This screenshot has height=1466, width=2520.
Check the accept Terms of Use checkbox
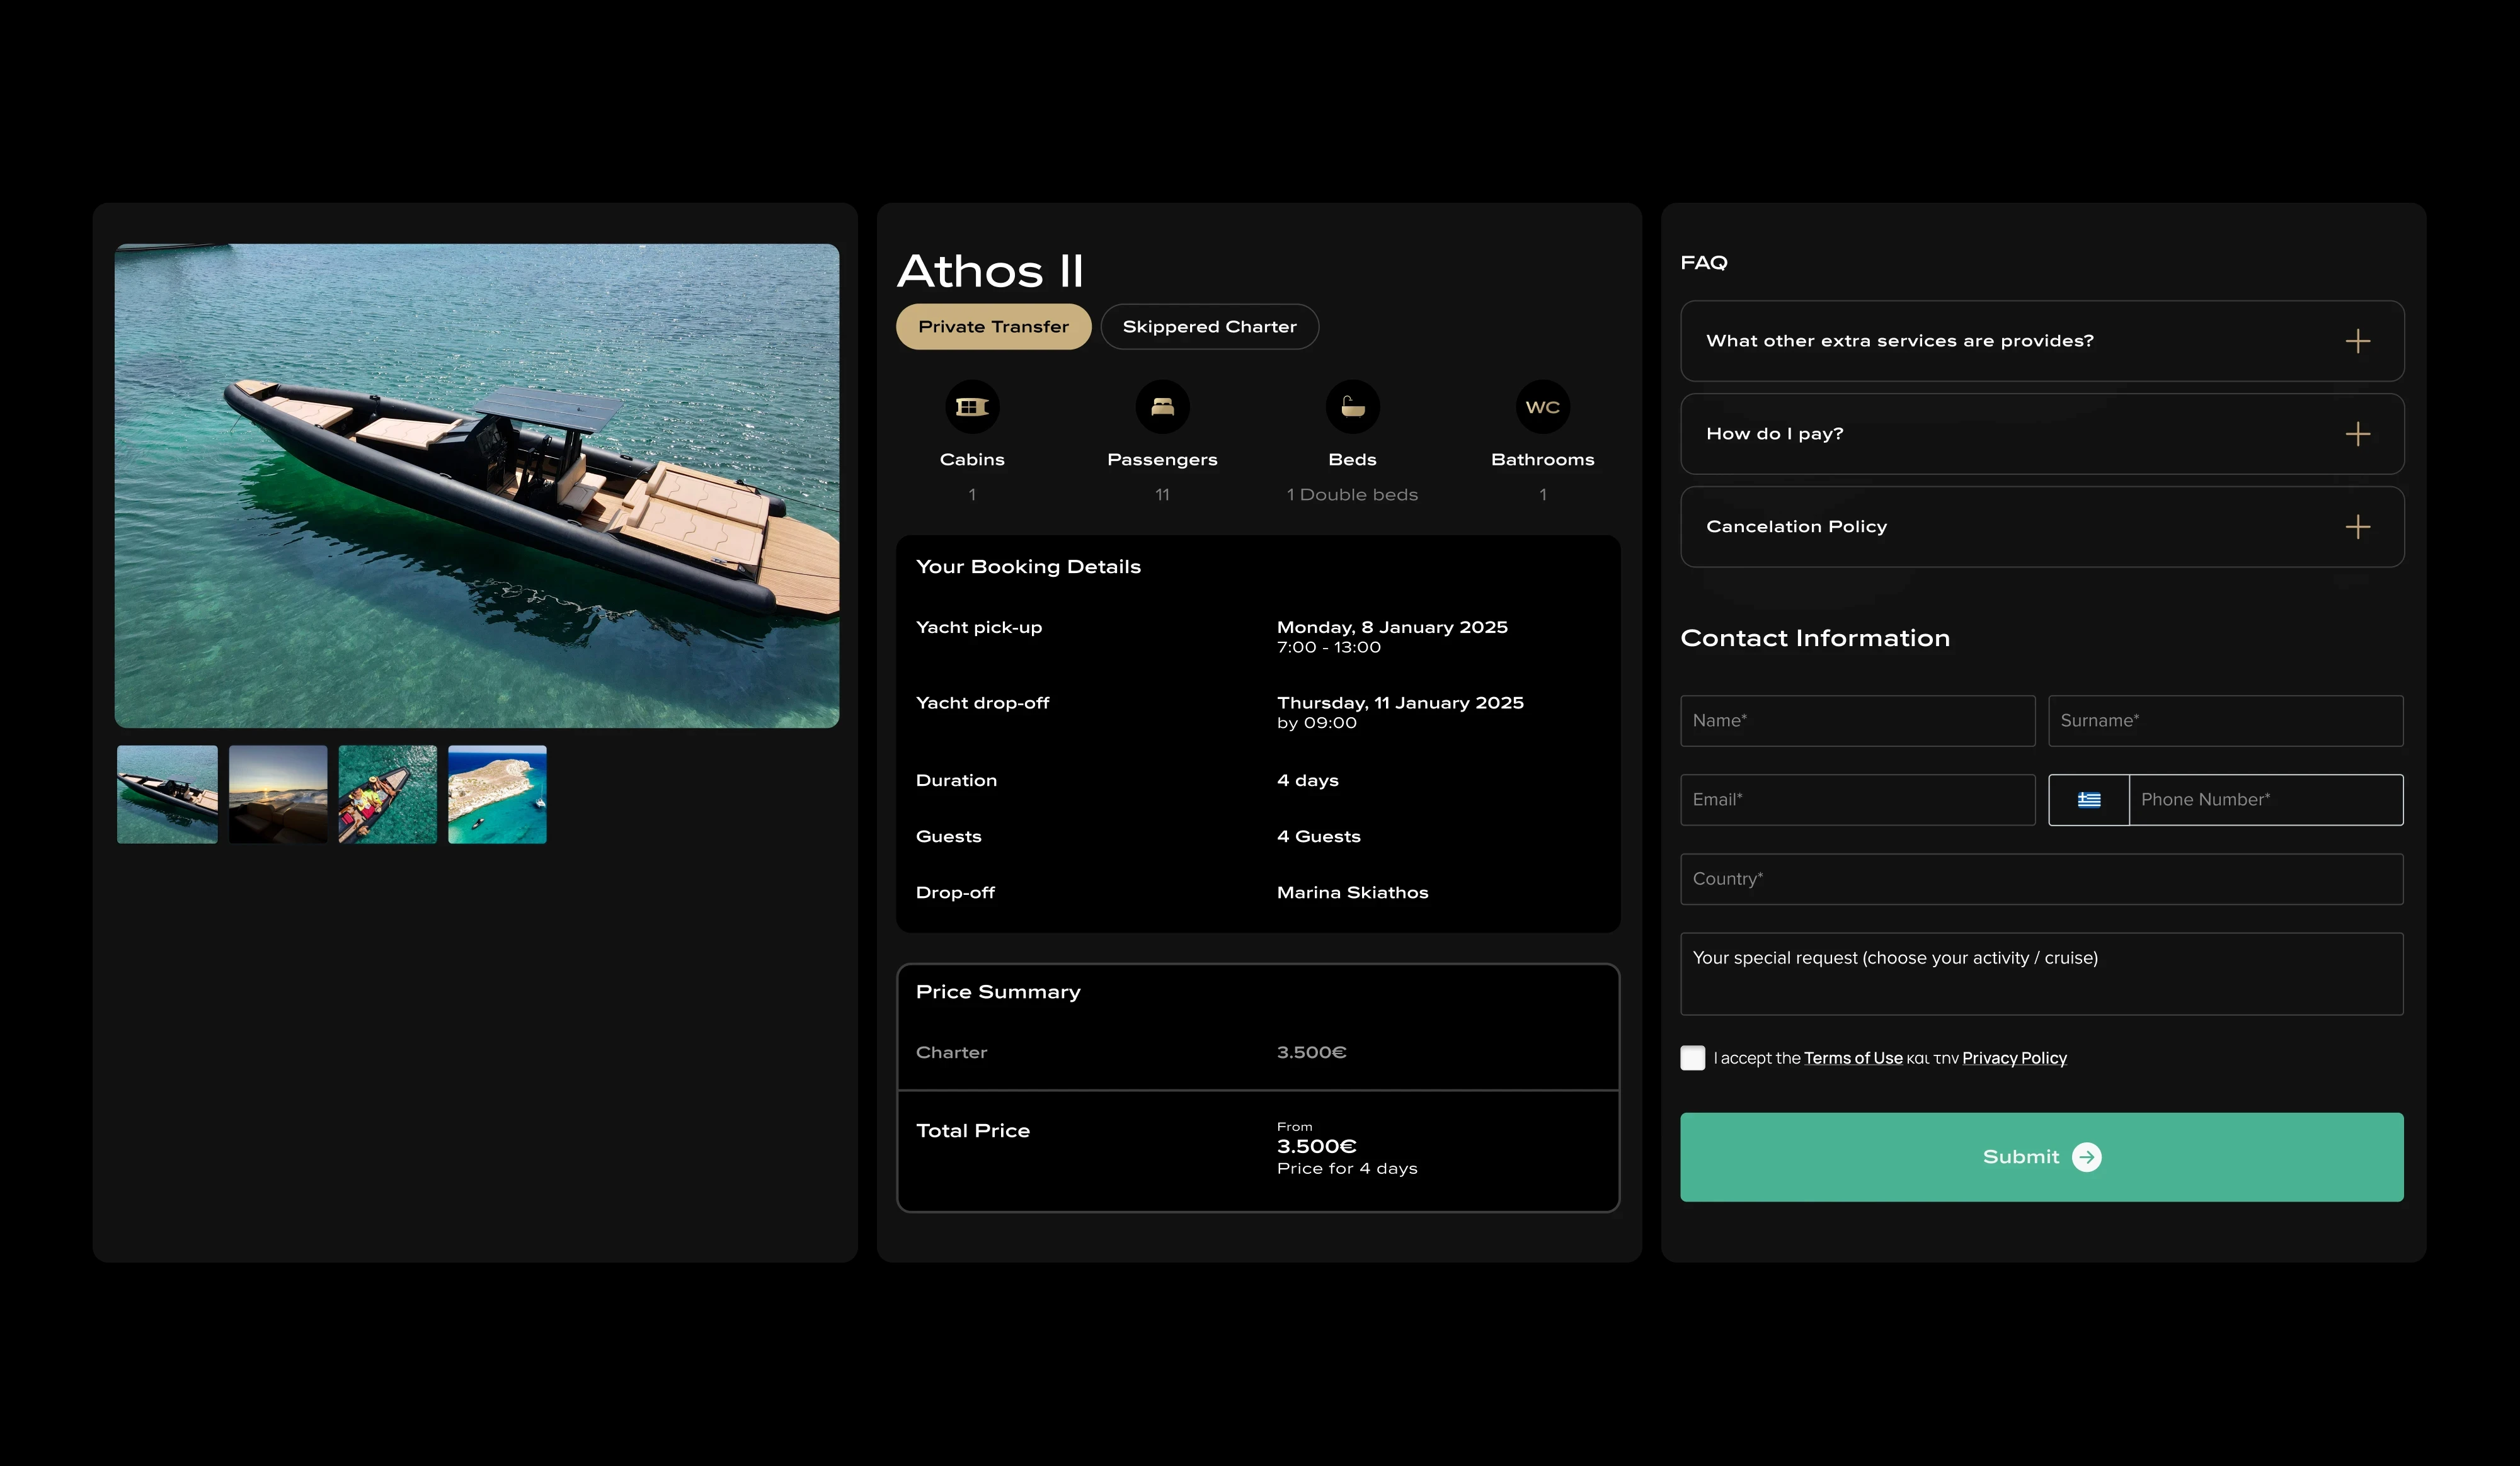(1692, 1059)
